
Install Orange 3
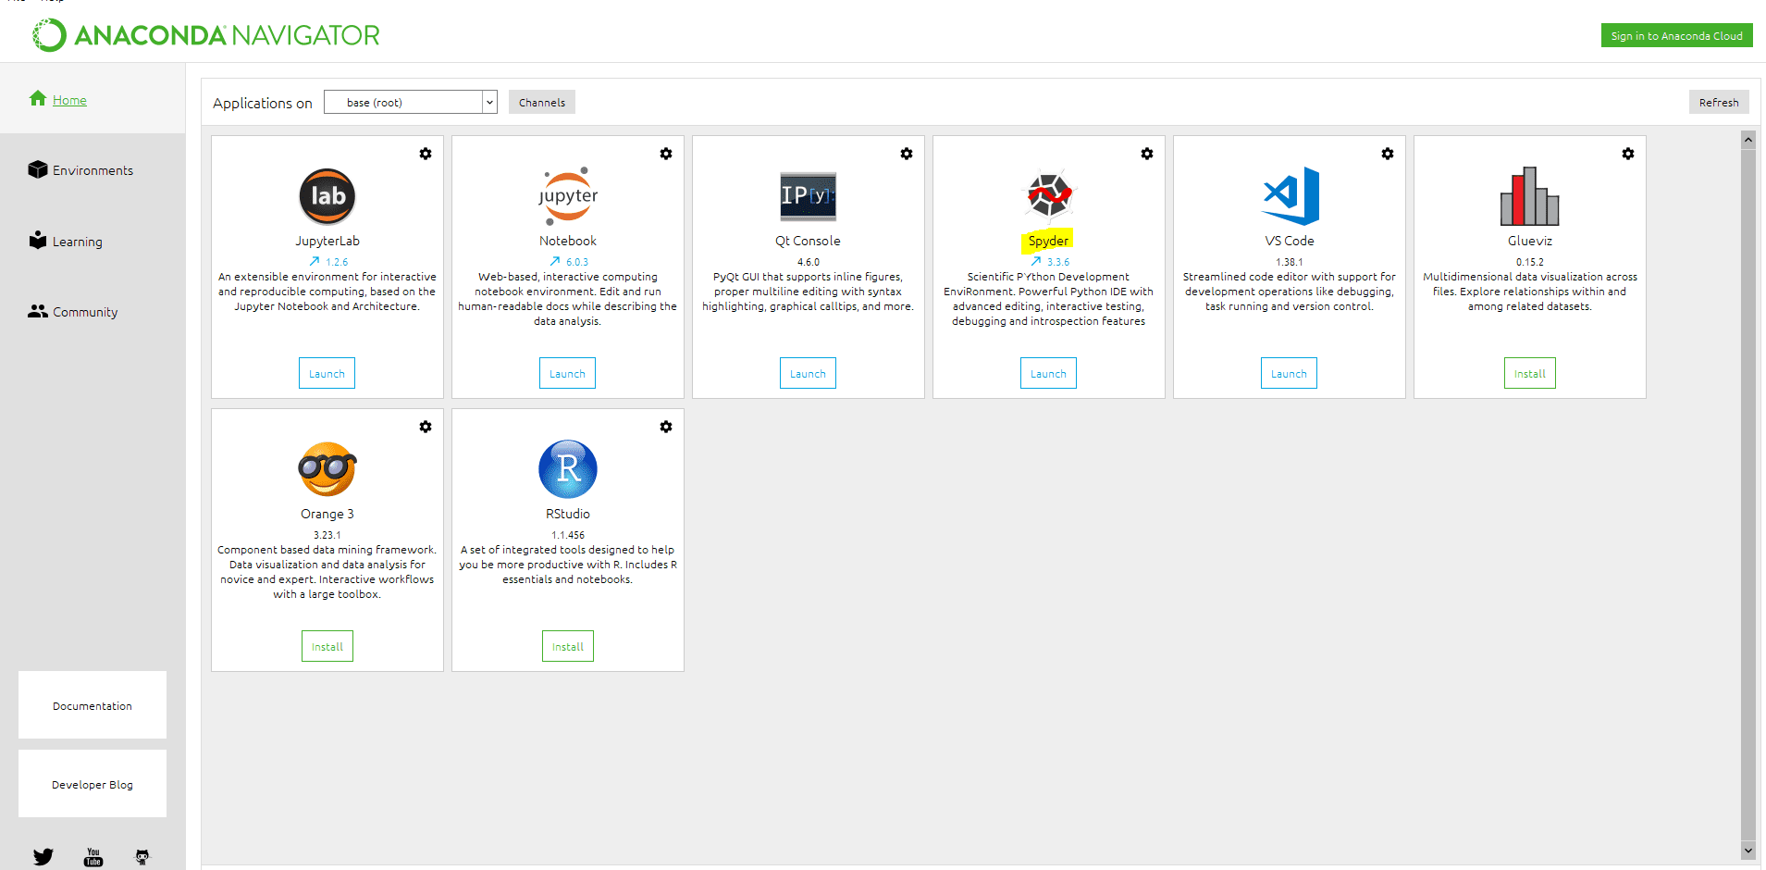point(327,646)
